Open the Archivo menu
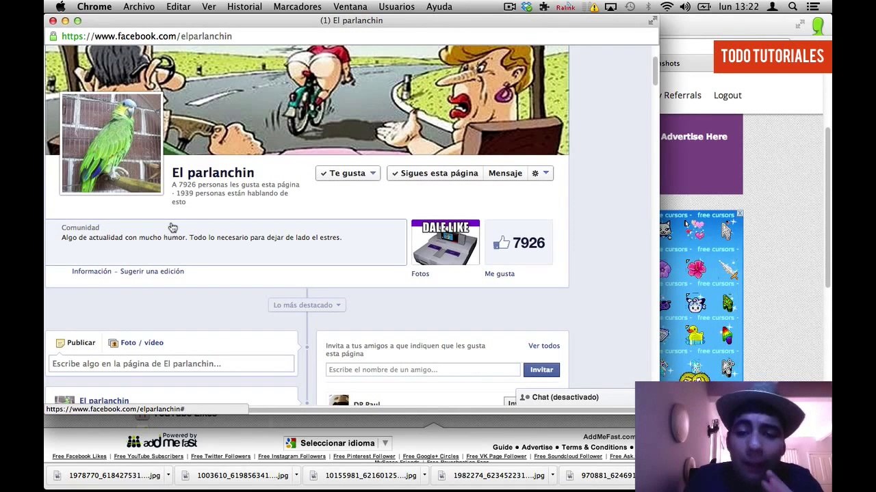 coord(139,7)
